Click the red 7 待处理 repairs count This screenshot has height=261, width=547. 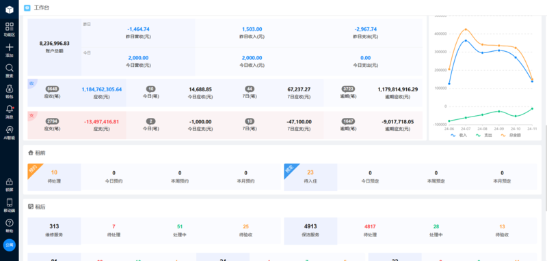point(114,227)
